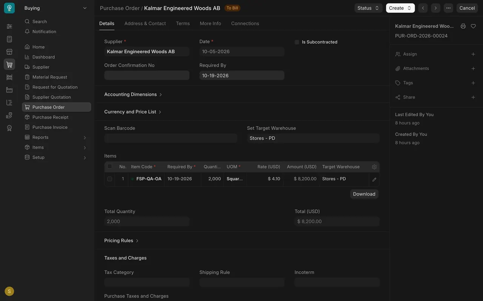Toggle the Is Subcontracted checkbox
The image size is (483, 301).
[x=297, y=42]
